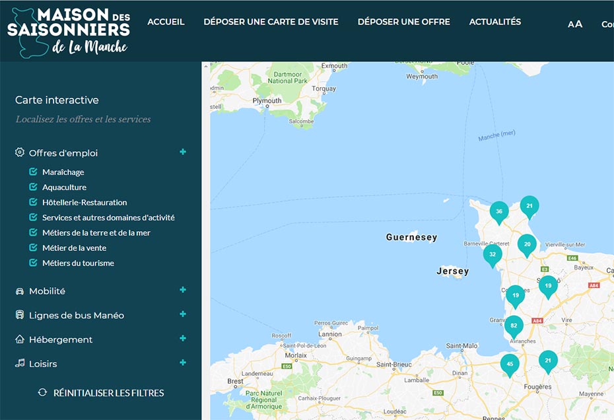
Task: Click the house icon beside Hébergement
Action: click(20, 339)
